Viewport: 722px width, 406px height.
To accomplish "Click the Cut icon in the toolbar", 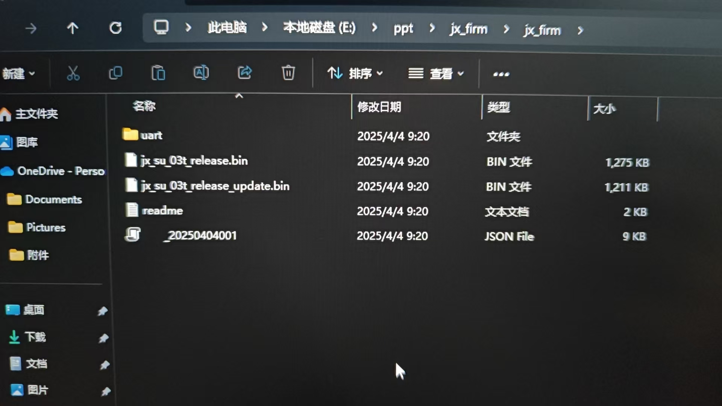I will tap(74, 73).
